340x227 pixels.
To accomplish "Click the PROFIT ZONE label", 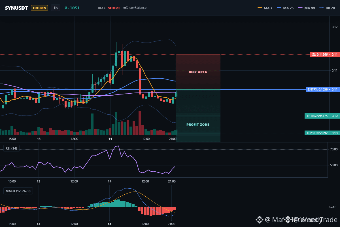I will 198,125.
